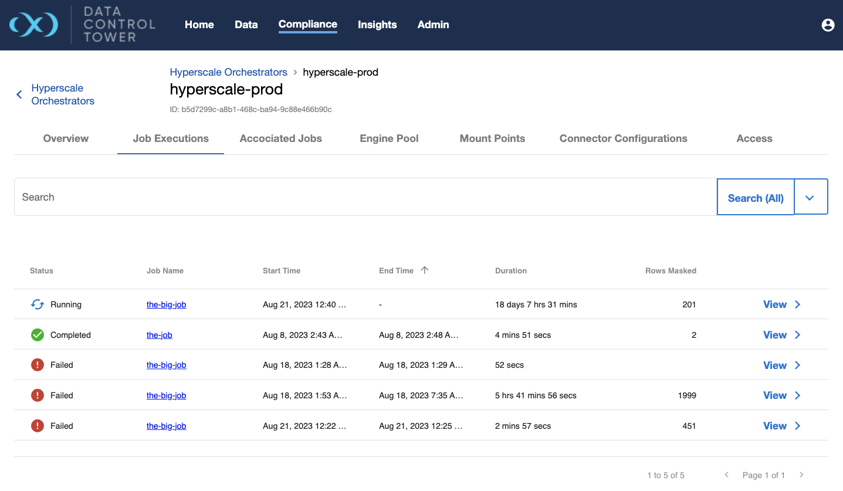Click inside the Search input field

click(x=364, y=197)
